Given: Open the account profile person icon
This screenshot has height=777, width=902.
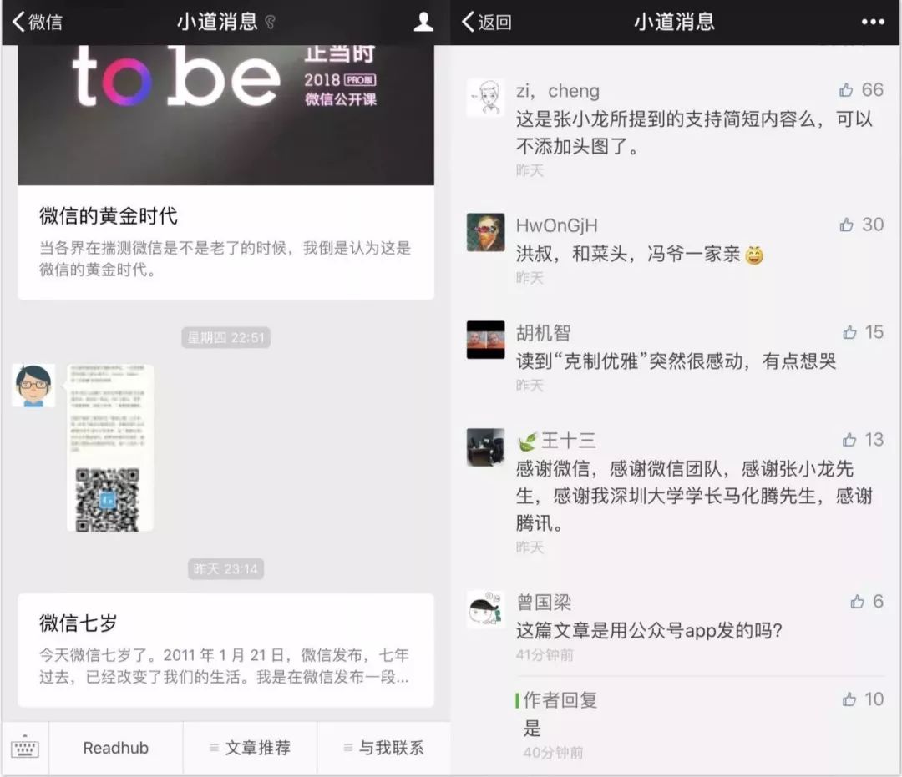Looking at the screenshot, I should 423,22.
